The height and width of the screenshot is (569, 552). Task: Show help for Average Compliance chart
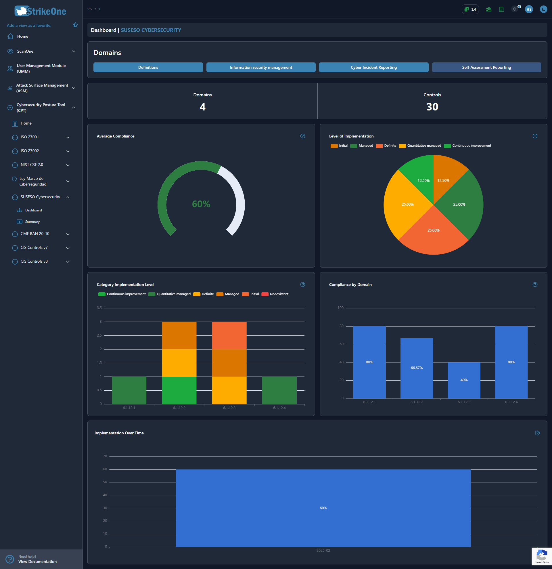[302, 136]
